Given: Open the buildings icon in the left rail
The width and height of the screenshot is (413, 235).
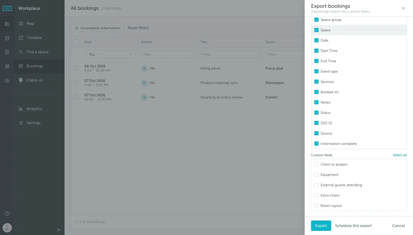Looking at the screenshot, I should (7, 24).
